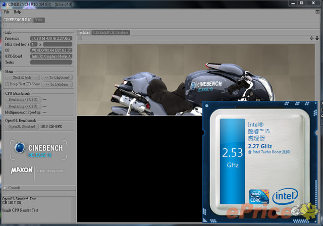
Task: Click the To Database button
Action: pyautogui.click(x=57, y=84)
